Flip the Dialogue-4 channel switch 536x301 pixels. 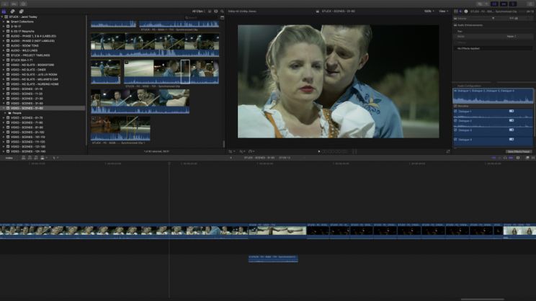tap(512, 140)
